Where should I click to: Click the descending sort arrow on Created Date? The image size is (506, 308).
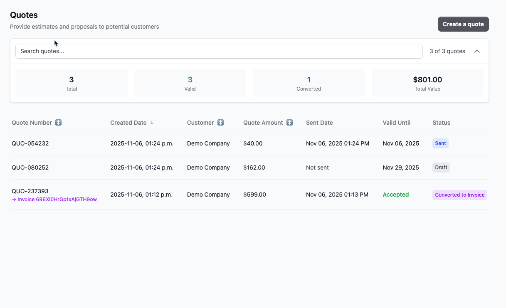tap(152, 123)
